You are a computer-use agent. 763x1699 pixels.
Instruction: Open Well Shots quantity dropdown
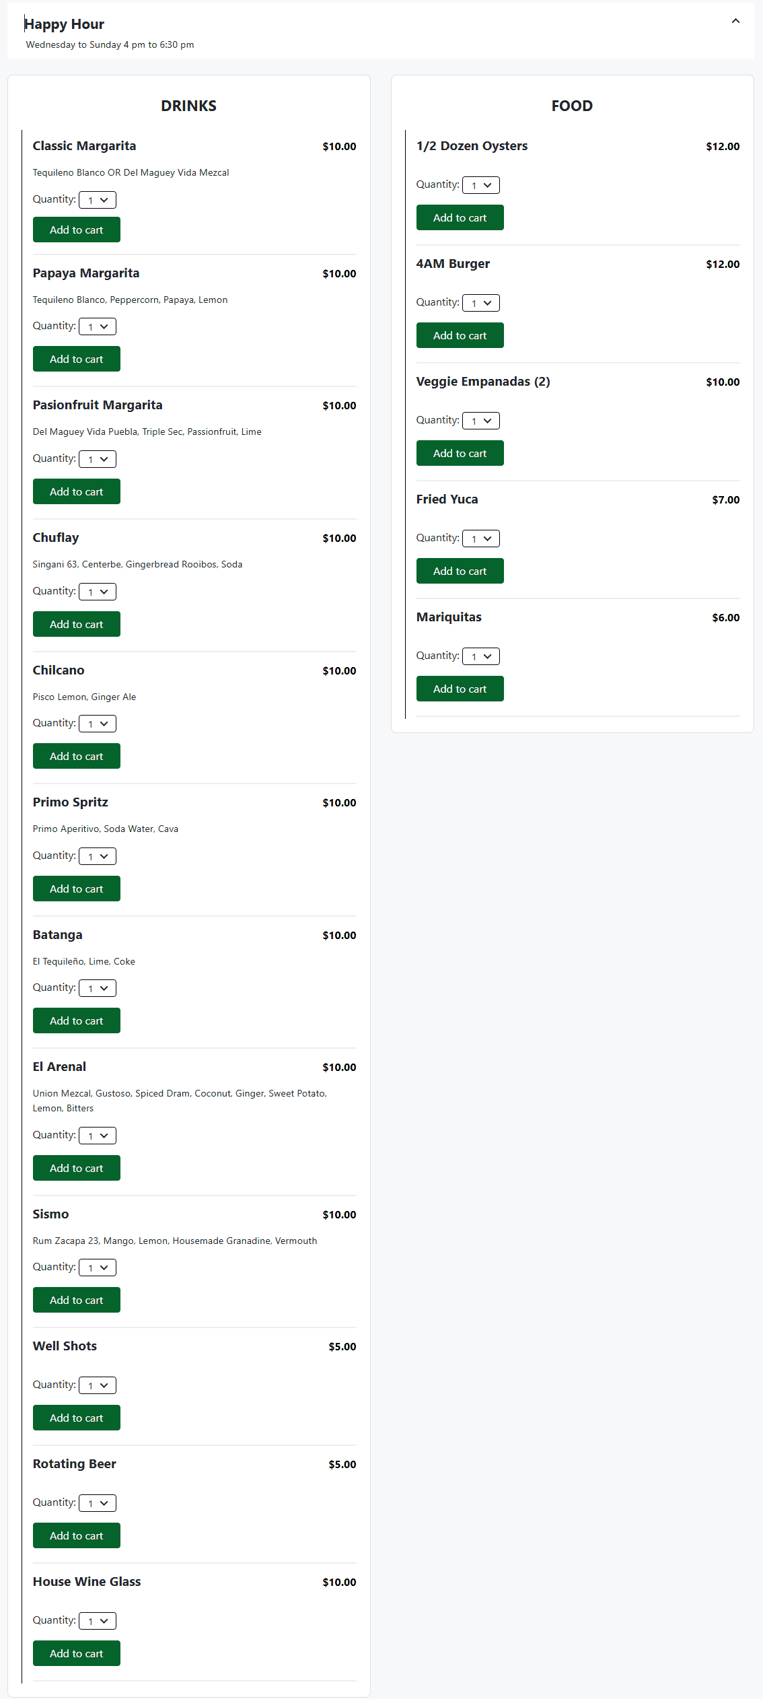click(98, 1385)
